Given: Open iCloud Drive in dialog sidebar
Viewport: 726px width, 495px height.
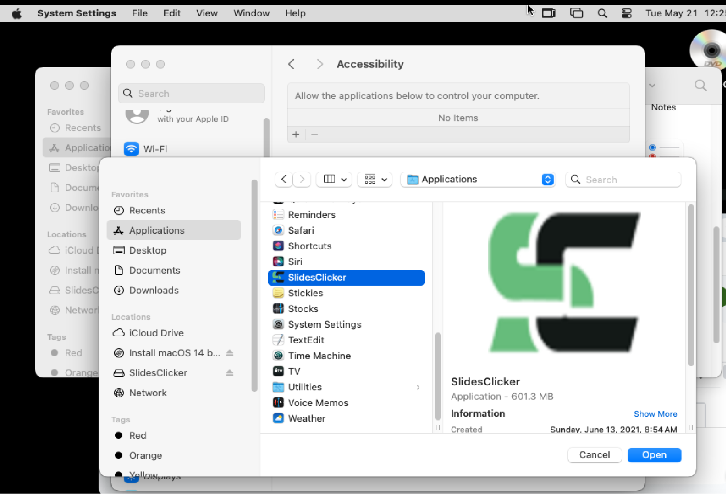Looking at the screenshot, I should click(x=174, y=333).
